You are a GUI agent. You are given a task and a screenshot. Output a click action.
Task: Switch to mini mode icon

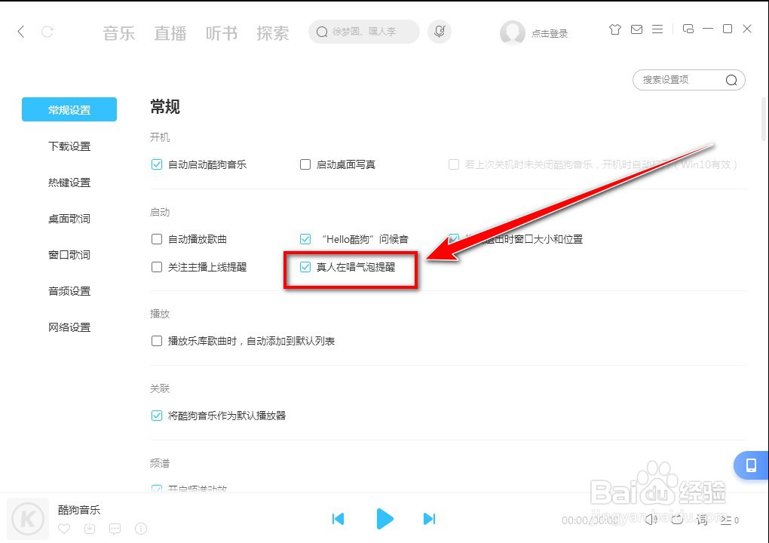(x=688, y=29)
